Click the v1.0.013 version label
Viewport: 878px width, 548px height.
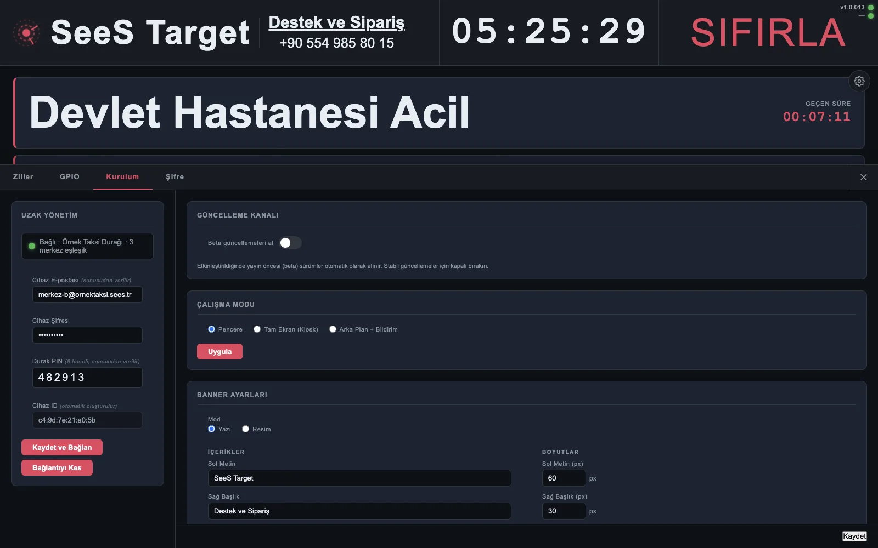[x=852, y=7]
